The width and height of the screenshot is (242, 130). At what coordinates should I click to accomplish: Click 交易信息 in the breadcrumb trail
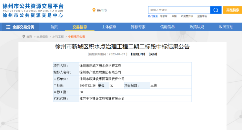42,36
